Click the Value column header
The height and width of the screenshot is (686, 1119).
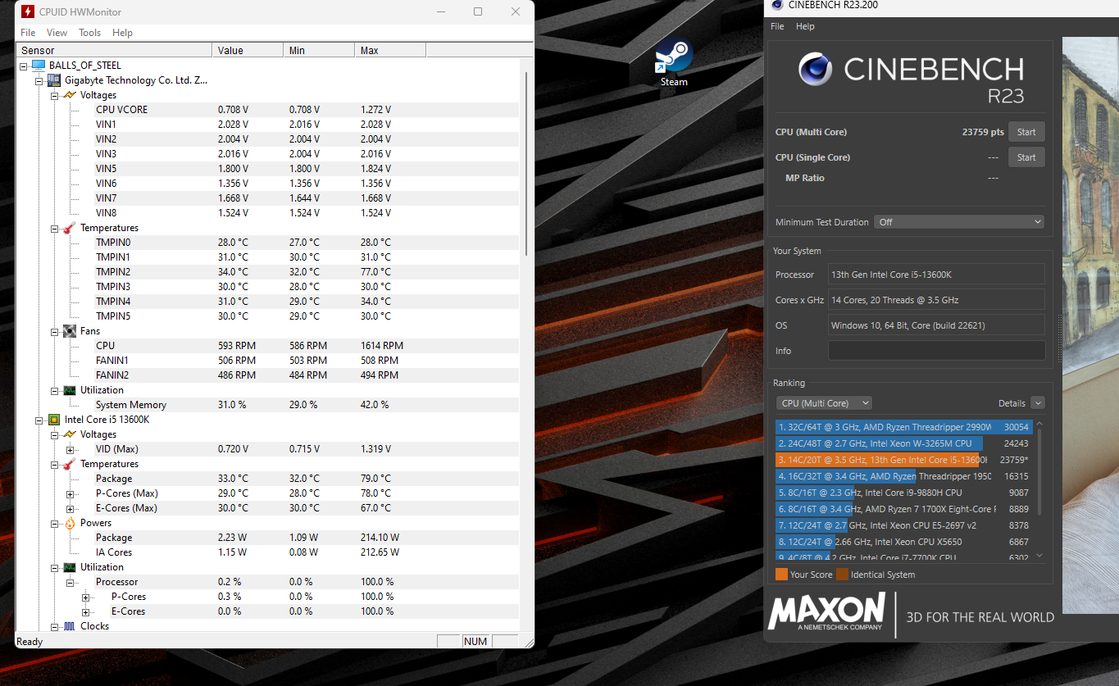click(248, 50)
